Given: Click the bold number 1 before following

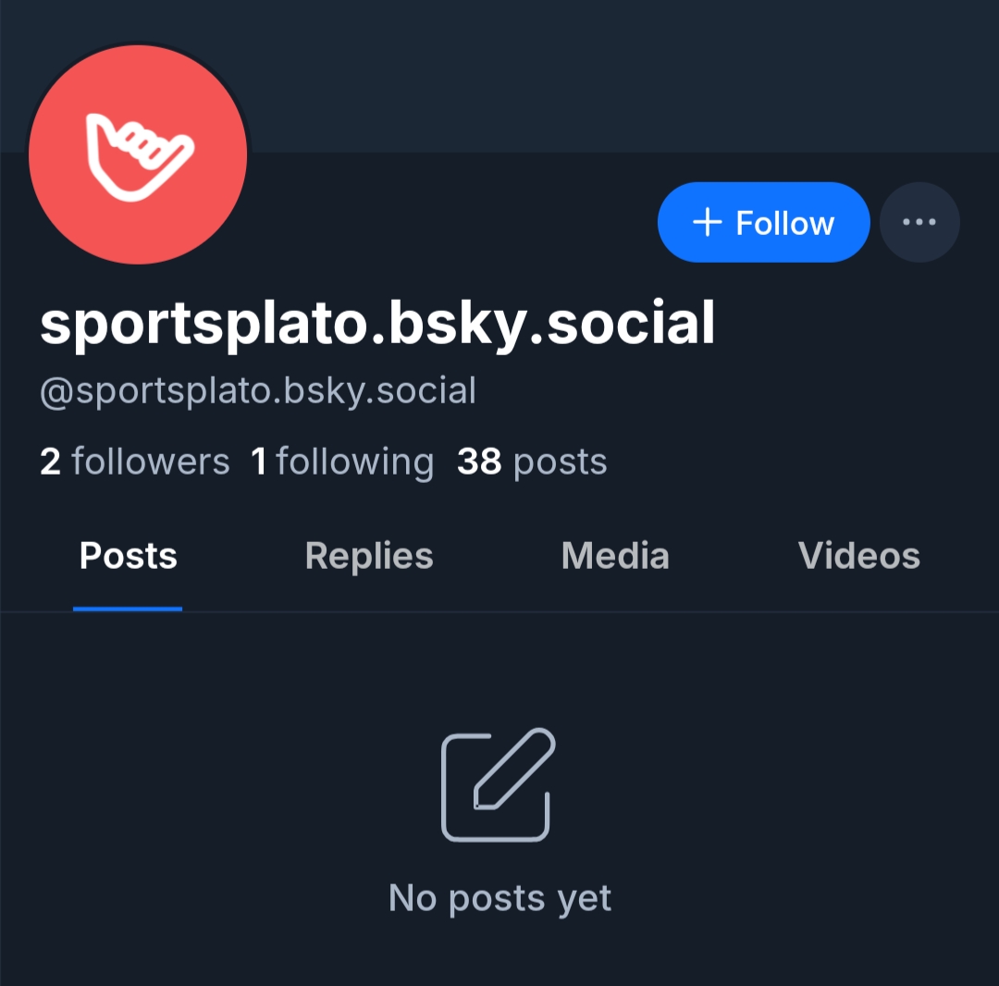Looking at the screenshot, I should click(259, 462).
